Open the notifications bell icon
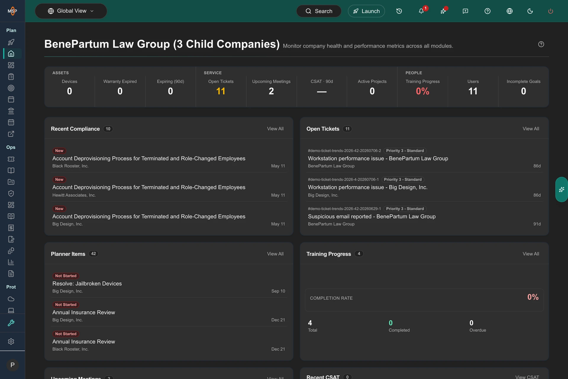Screen dimensions: 568x379 pos(421,11)
